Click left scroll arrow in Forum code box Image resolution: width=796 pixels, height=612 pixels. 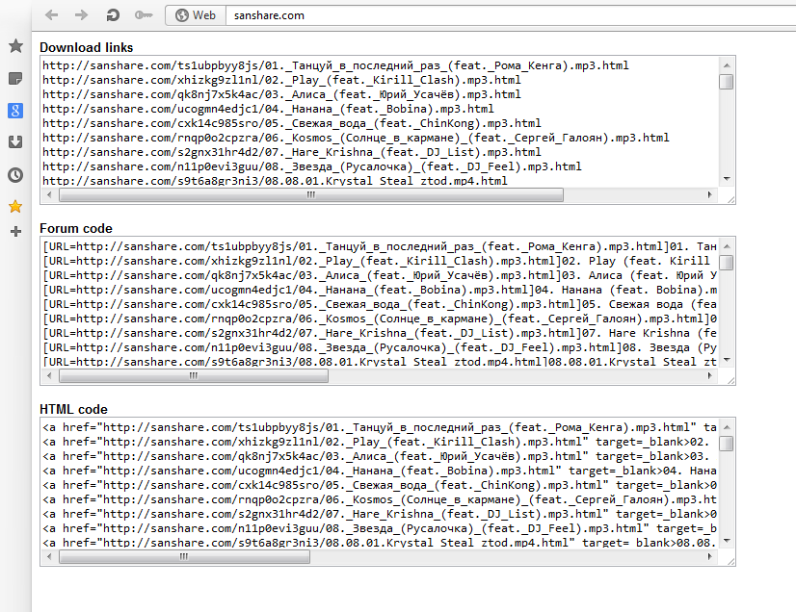tap(49, 375)
